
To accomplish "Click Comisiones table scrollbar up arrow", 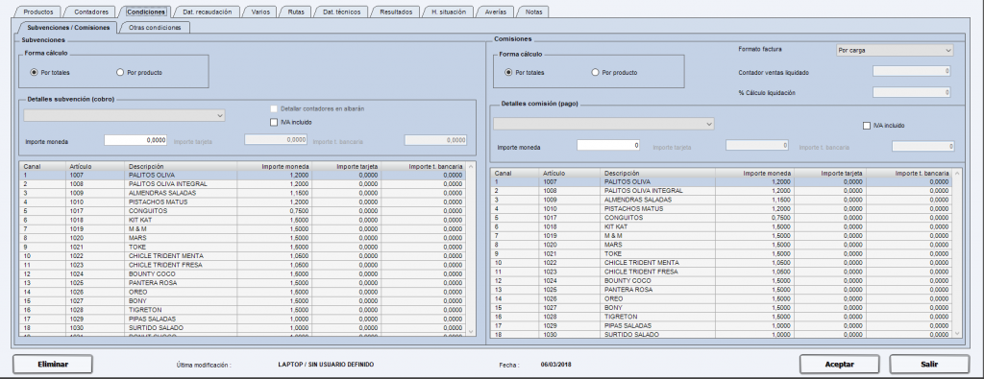I will 957,173.
